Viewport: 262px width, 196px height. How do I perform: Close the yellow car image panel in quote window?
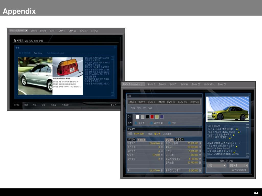coord(249,94)
